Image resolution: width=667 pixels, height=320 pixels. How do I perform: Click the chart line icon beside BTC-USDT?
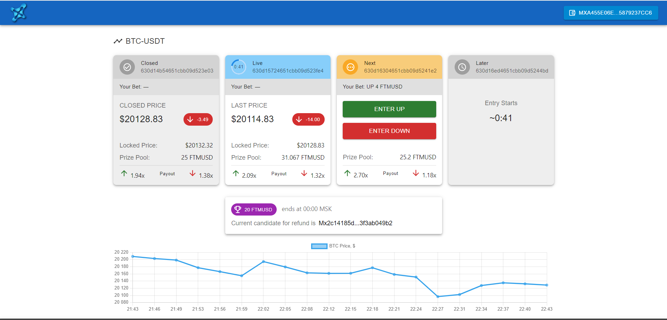click(118, 41)
